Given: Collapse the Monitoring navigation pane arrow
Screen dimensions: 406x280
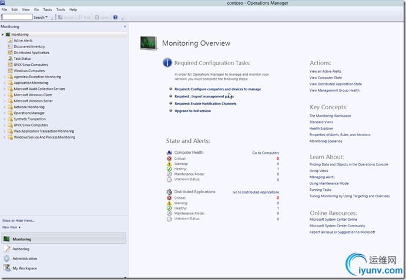Looking at the screenshot, I should 125,26.
